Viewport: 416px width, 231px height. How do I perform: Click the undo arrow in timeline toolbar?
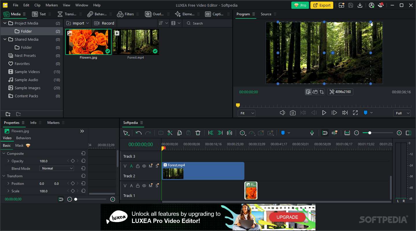click(x=139, y=133)
